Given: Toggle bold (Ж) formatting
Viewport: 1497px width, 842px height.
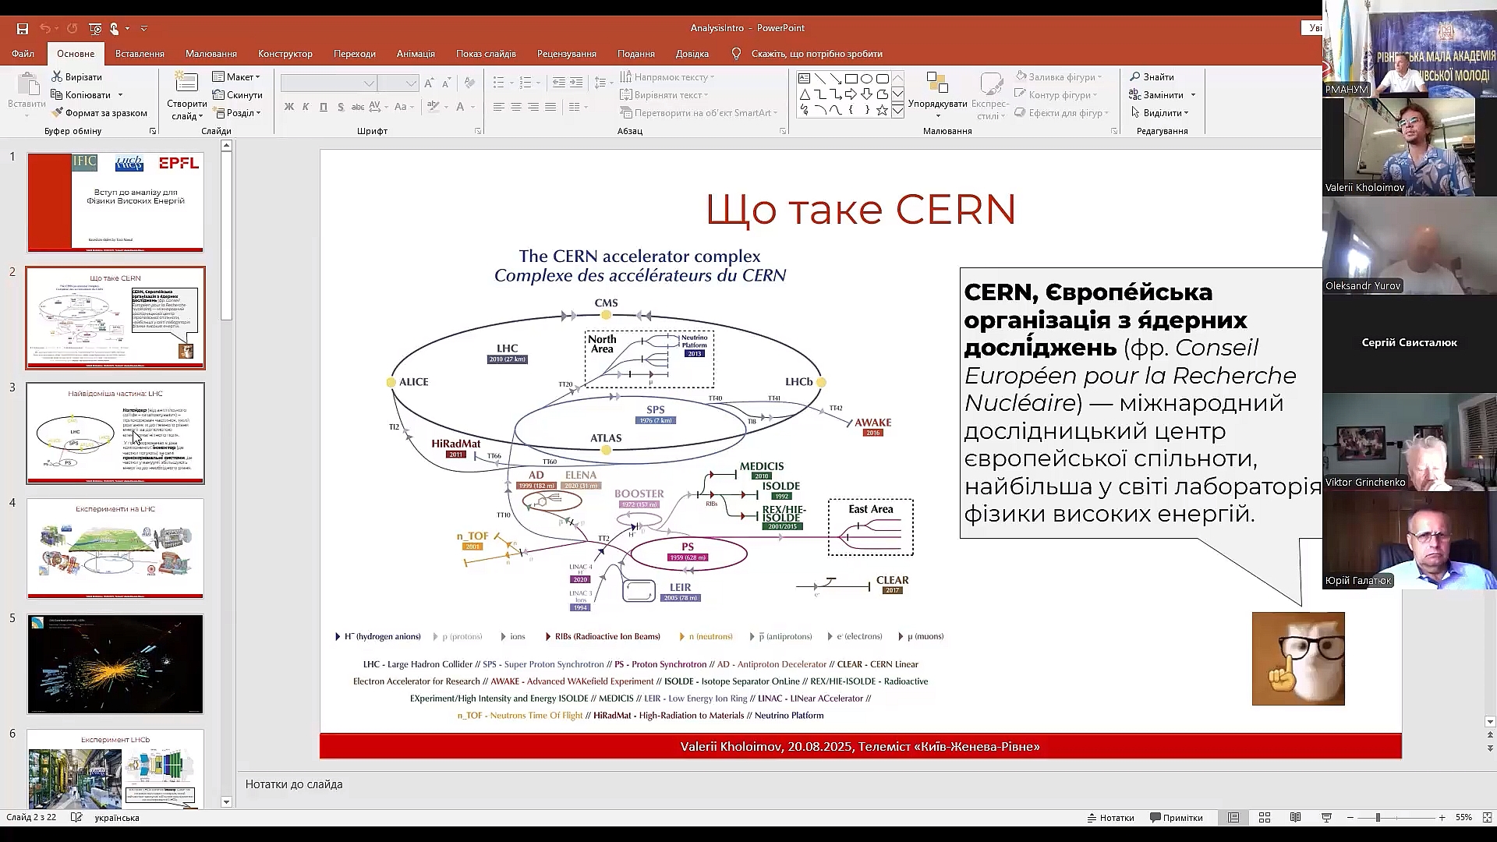Looking at the screenshot, I should pyautogui.click(x=288, y=107).
